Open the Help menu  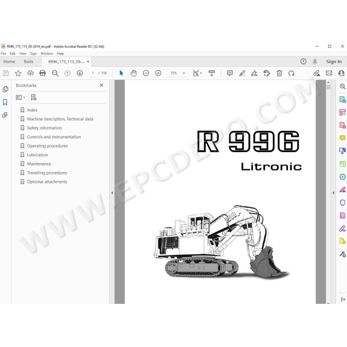point(60,54)
